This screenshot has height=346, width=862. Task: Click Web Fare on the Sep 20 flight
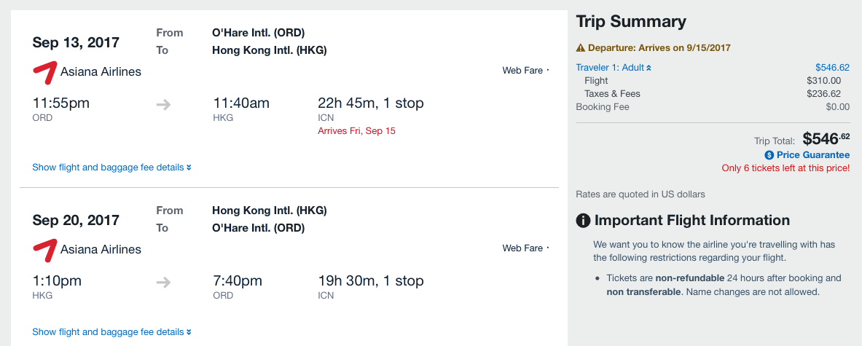point(522,248)
